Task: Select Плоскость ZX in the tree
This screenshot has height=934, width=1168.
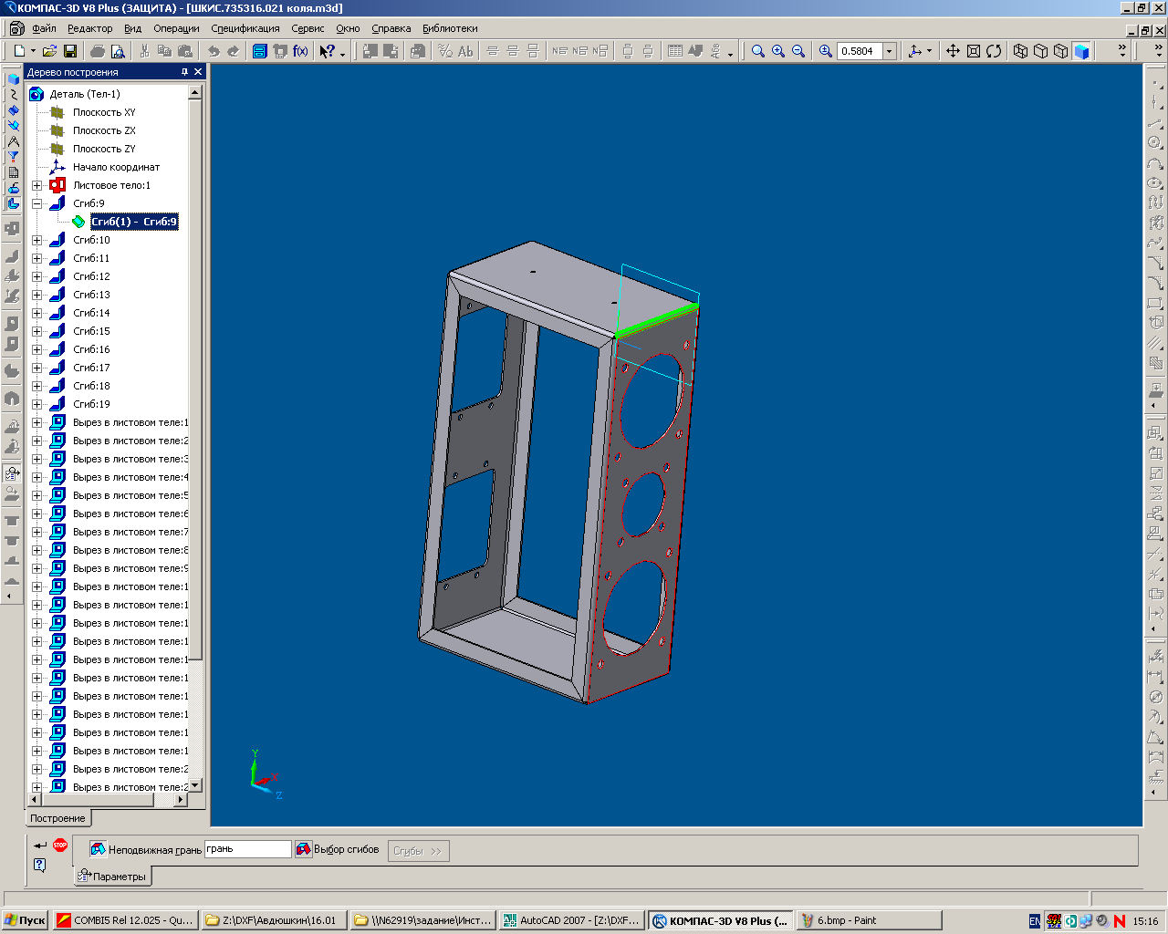Action: pyautogui.click(x=104, y=130)
